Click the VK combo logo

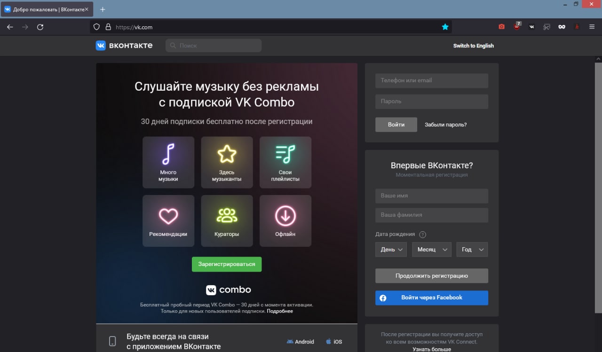coord(229,289)
